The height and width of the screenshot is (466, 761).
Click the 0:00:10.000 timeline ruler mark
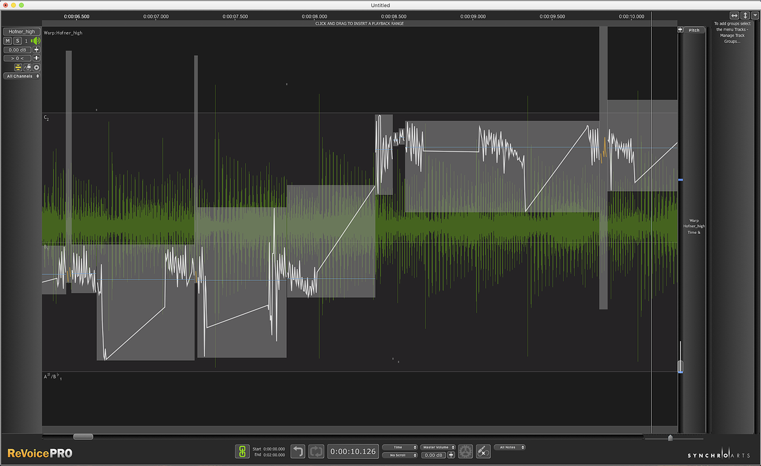[632, 16]
